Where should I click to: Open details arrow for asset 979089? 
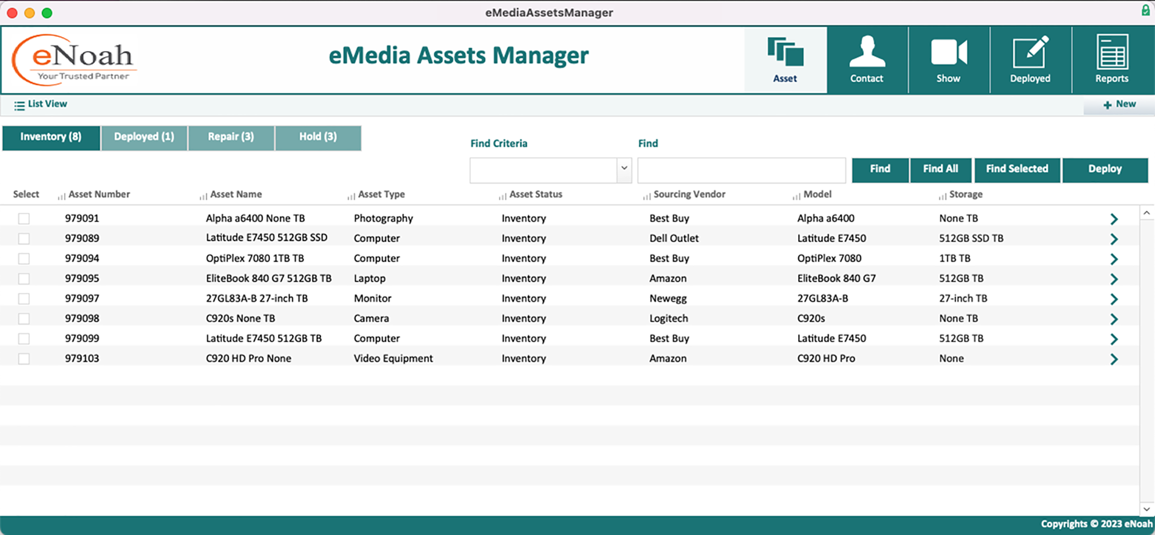[x=1114, y=239]
